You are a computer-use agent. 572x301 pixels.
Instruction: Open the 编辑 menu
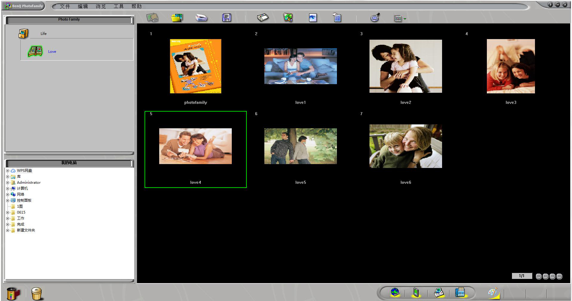(83, 6)
